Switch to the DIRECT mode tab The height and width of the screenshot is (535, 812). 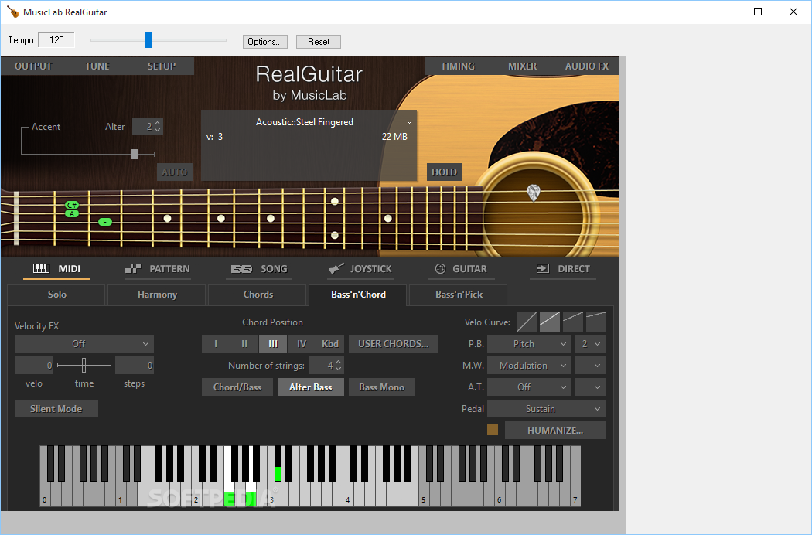click(563, 269)
